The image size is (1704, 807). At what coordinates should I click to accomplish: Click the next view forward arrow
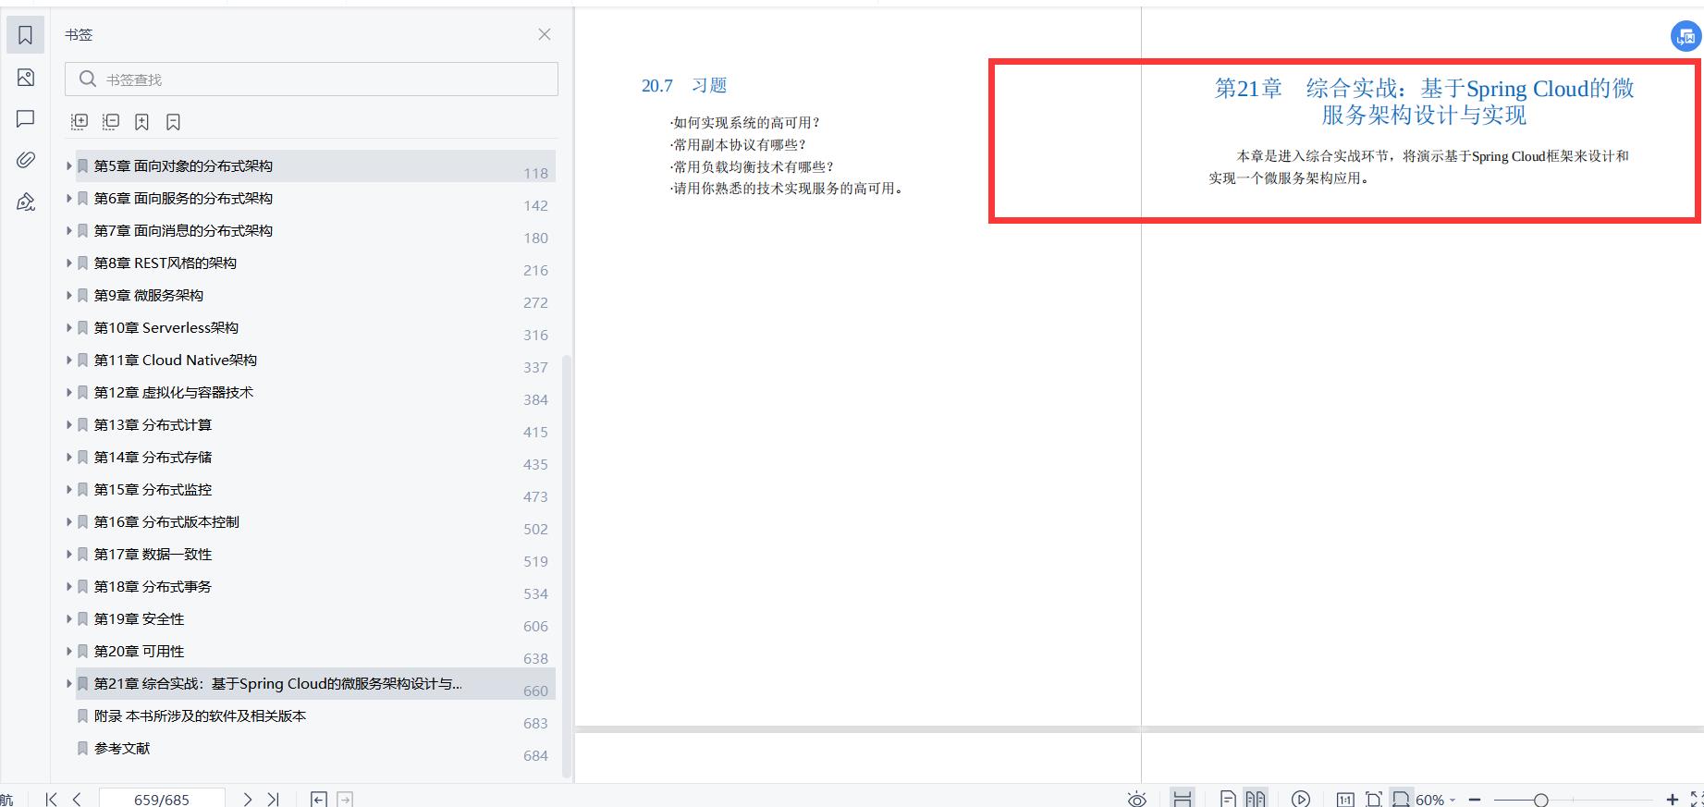(345, 799)
